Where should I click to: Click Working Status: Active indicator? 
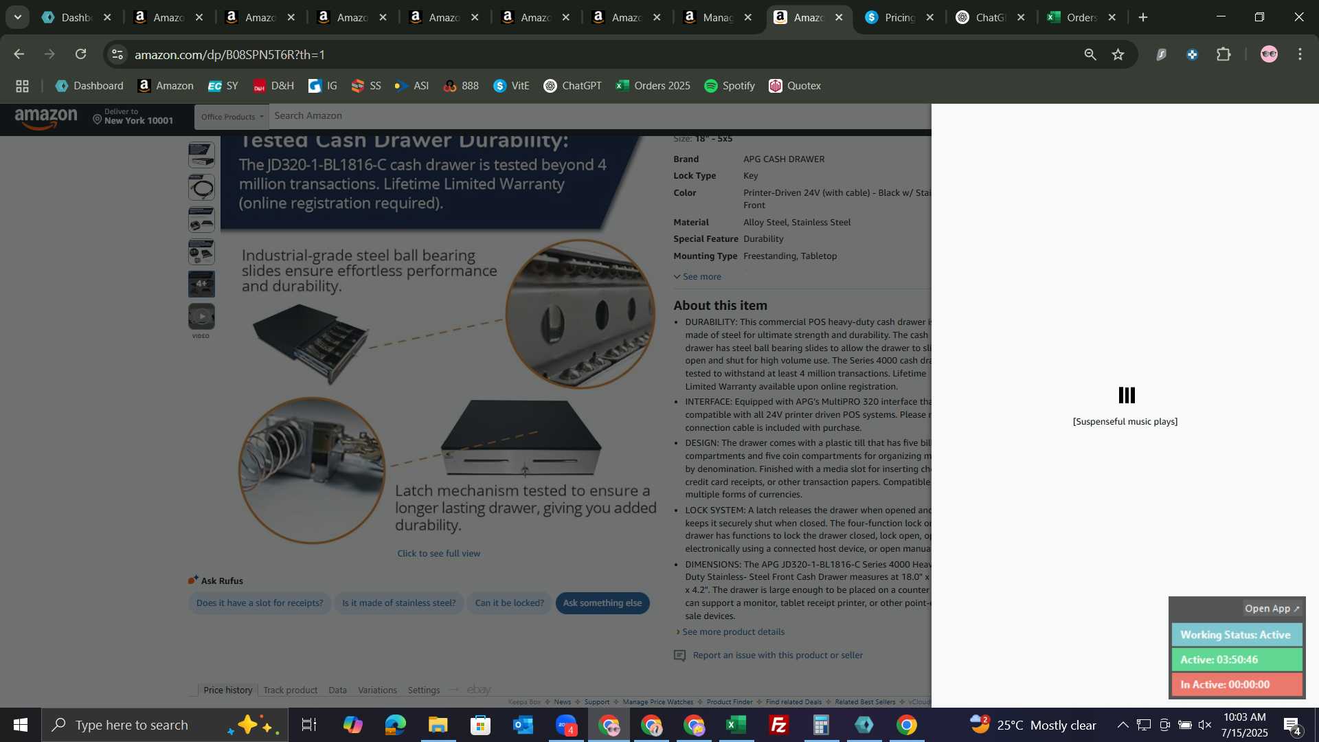click(1237, 635)
